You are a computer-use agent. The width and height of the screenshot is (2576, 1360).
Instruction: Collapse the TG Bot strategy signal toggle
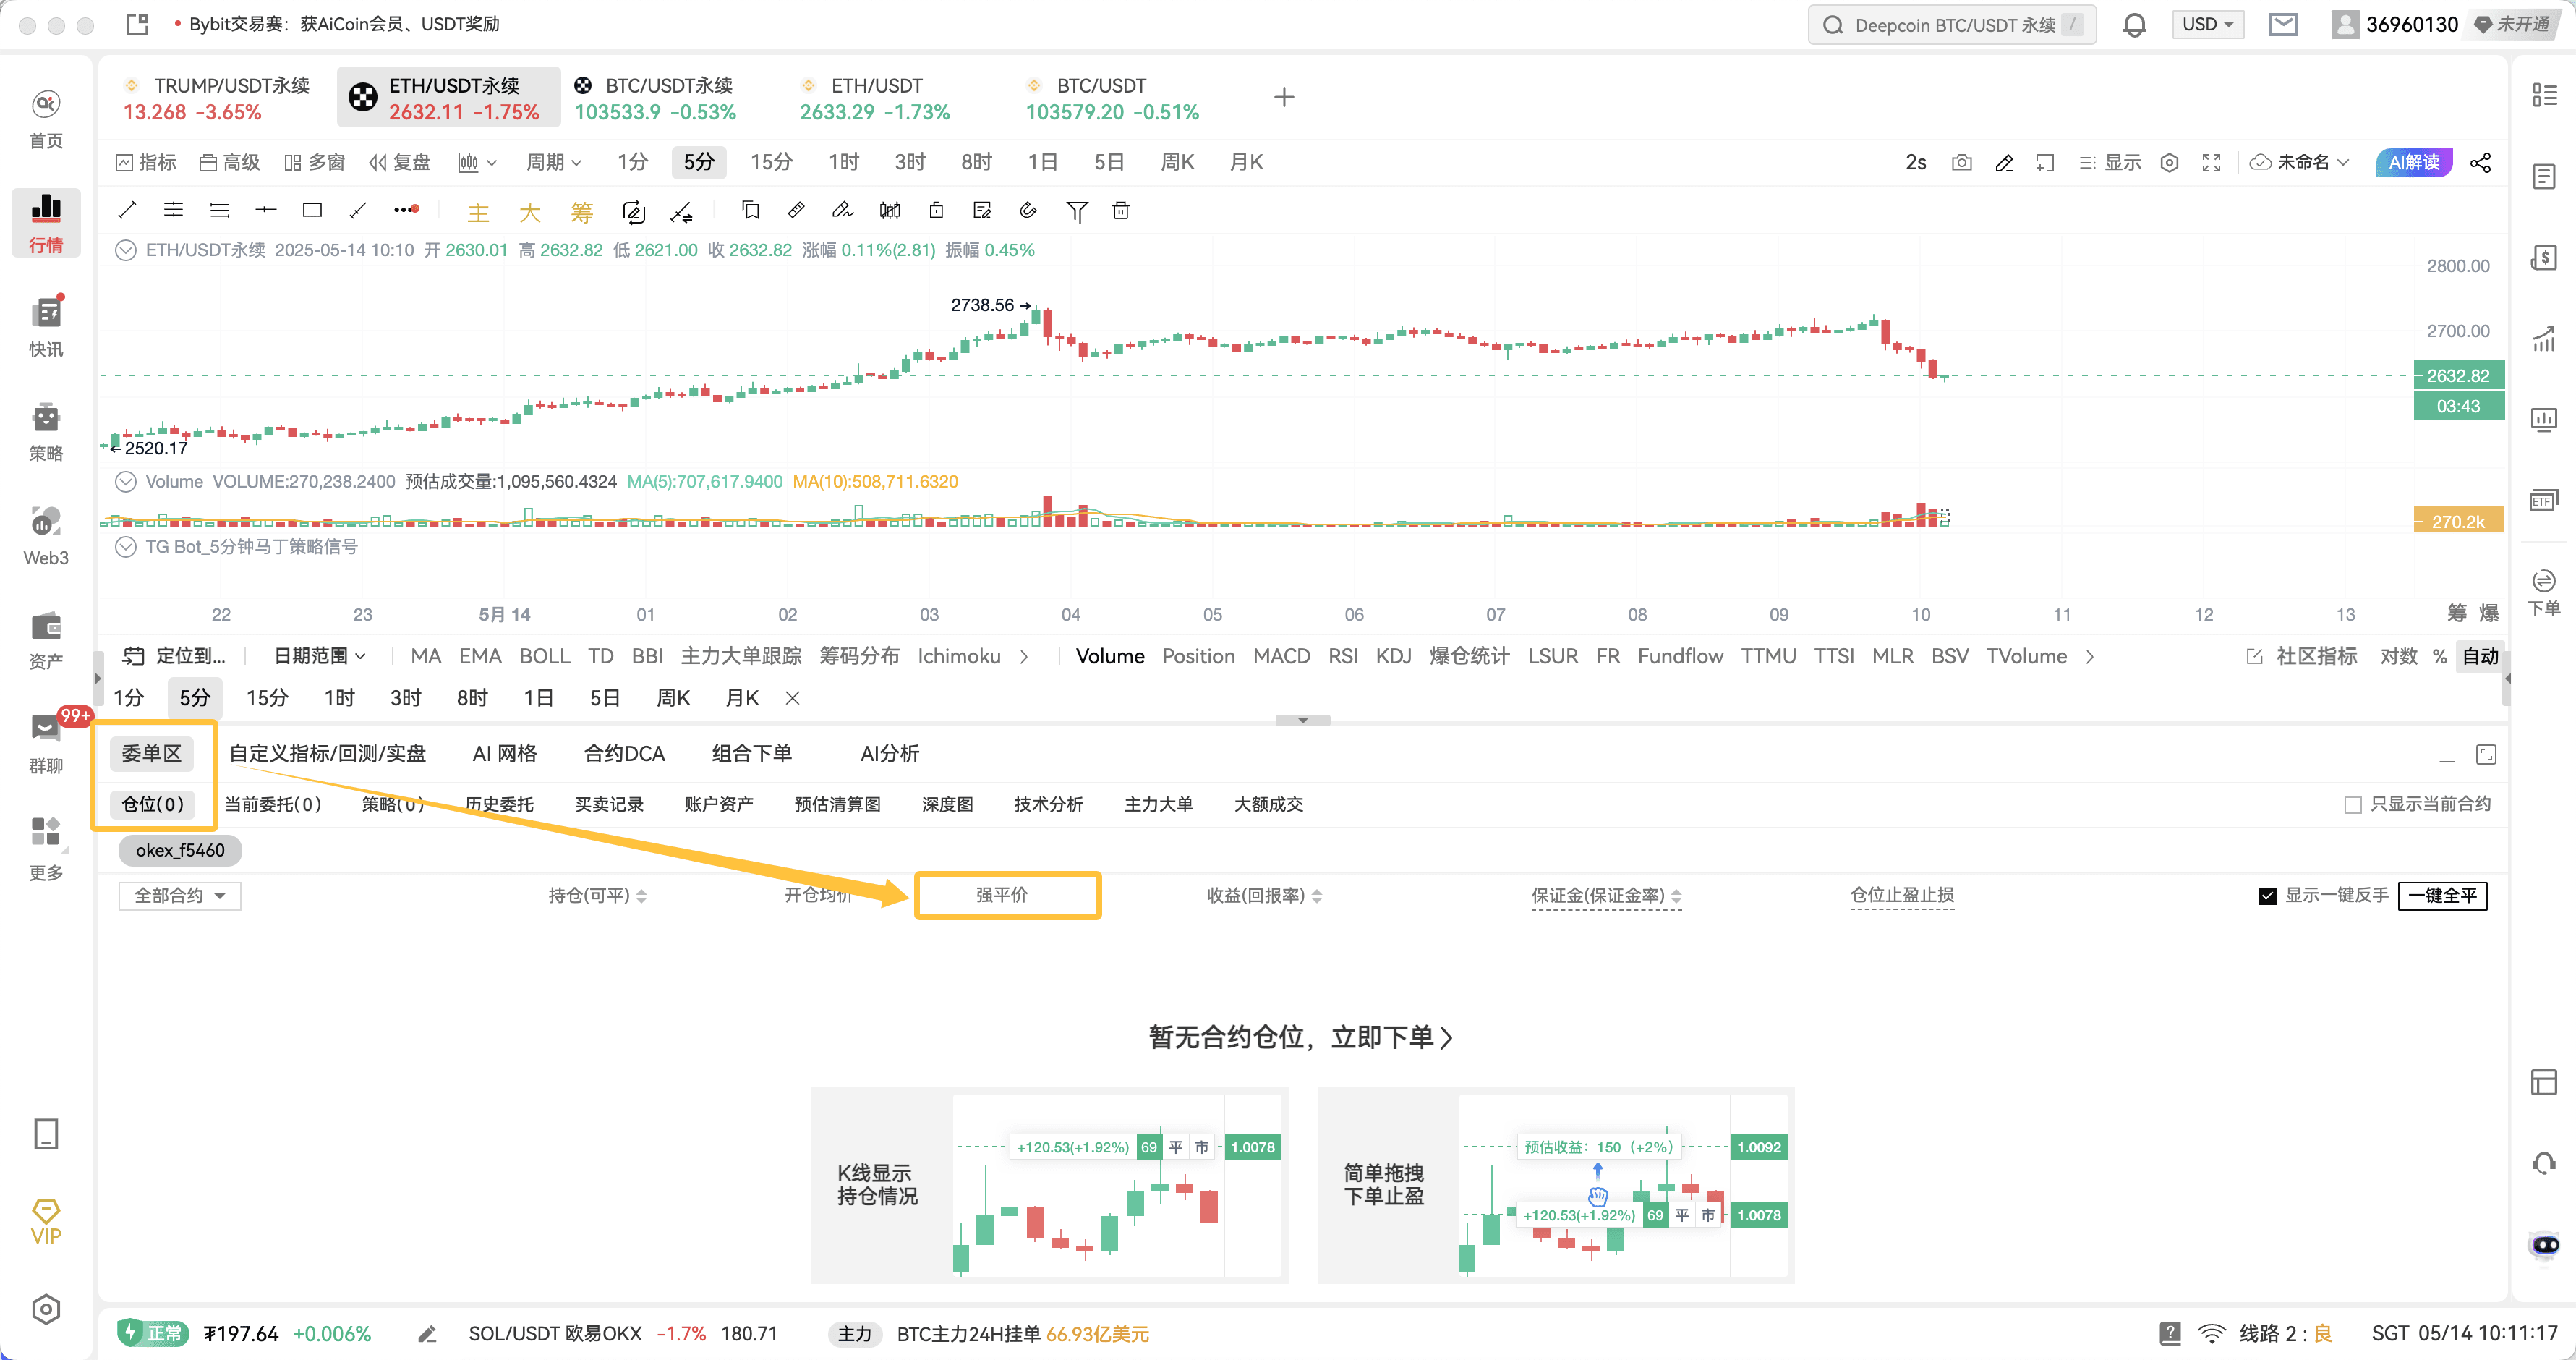pyautogui.click(x=125, y=546)
